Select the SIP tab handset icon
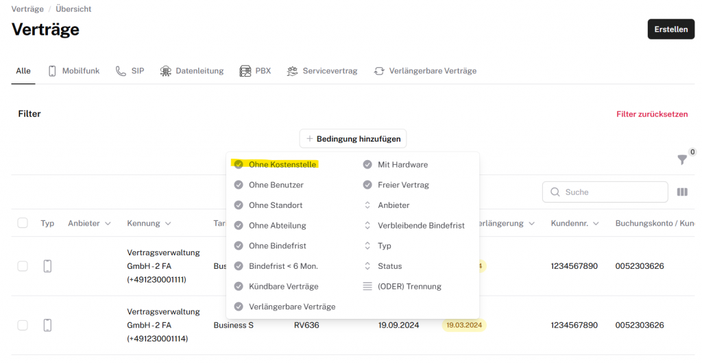This screenshot has width=702, height=364. click(x=121, y=71)
